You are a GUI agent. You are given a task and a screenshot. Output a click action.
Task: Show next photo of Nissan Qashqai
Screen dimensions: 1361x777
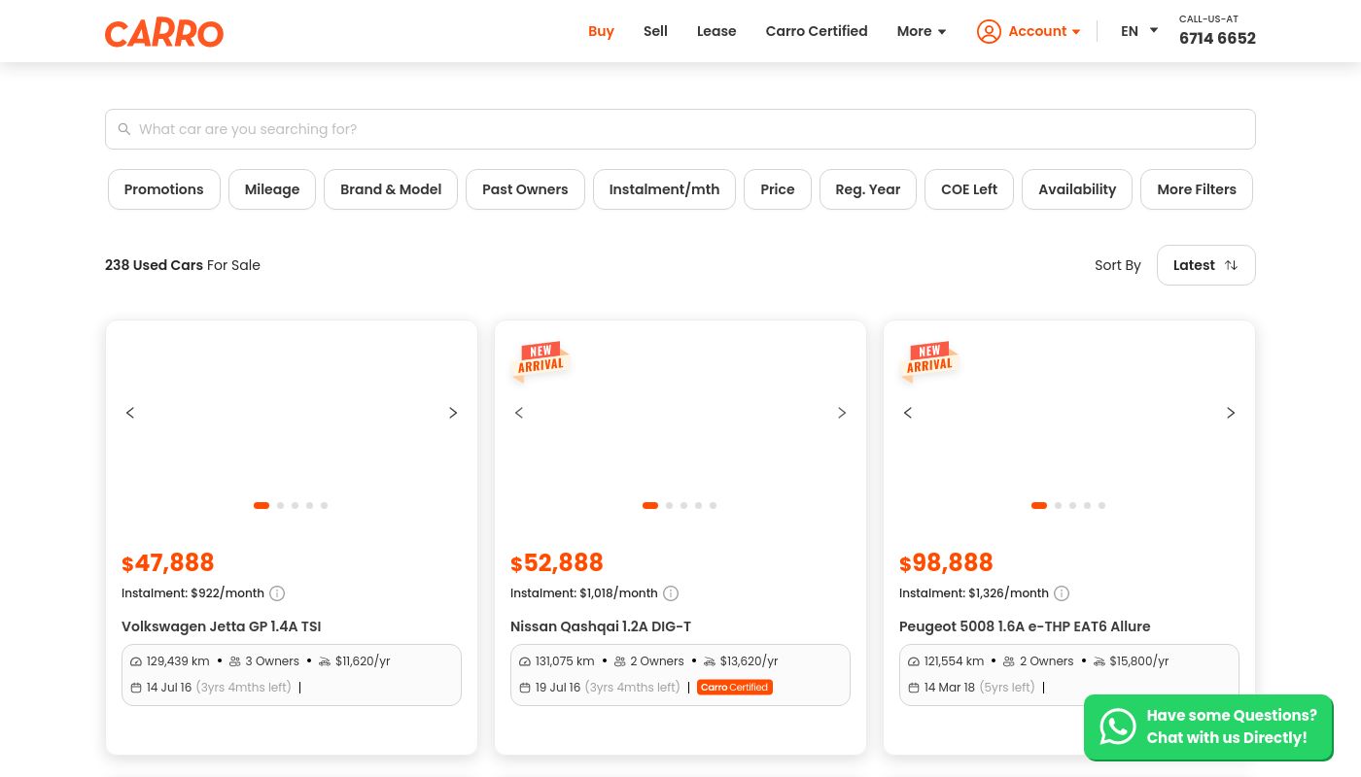[x=842, y=413]
